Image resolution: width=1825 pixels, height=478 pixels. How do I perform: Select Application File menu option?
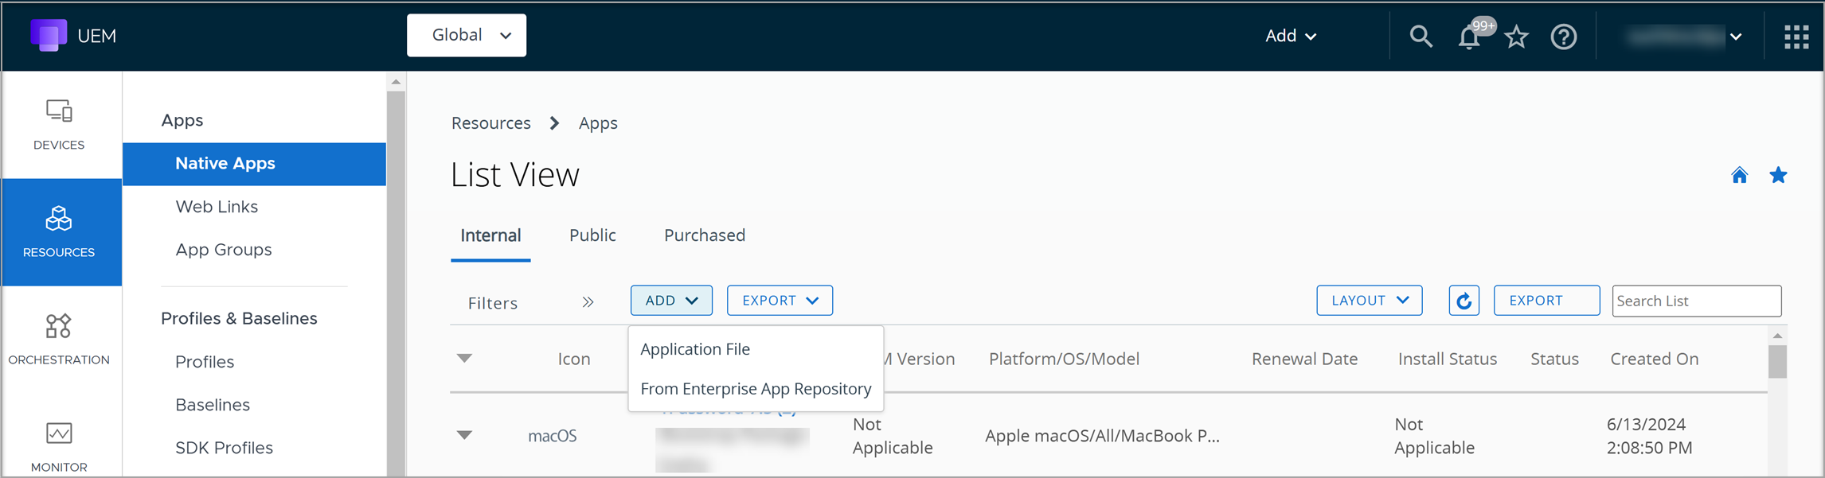pyautogui.click(x=695, y=349)
